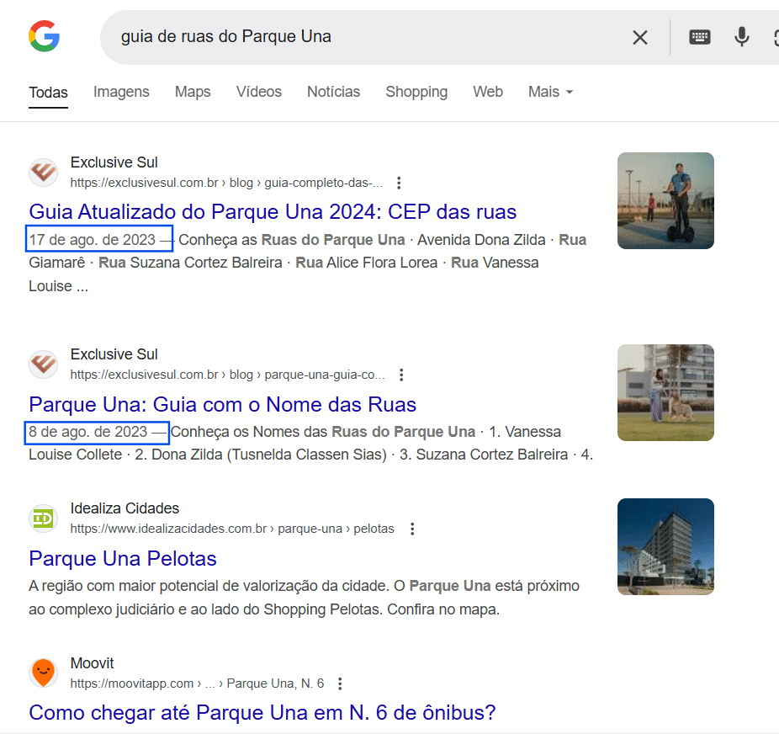Open 'Parque Una Pelotas' result link
Viewport: 779px width, 734px height.
point(123,558)
